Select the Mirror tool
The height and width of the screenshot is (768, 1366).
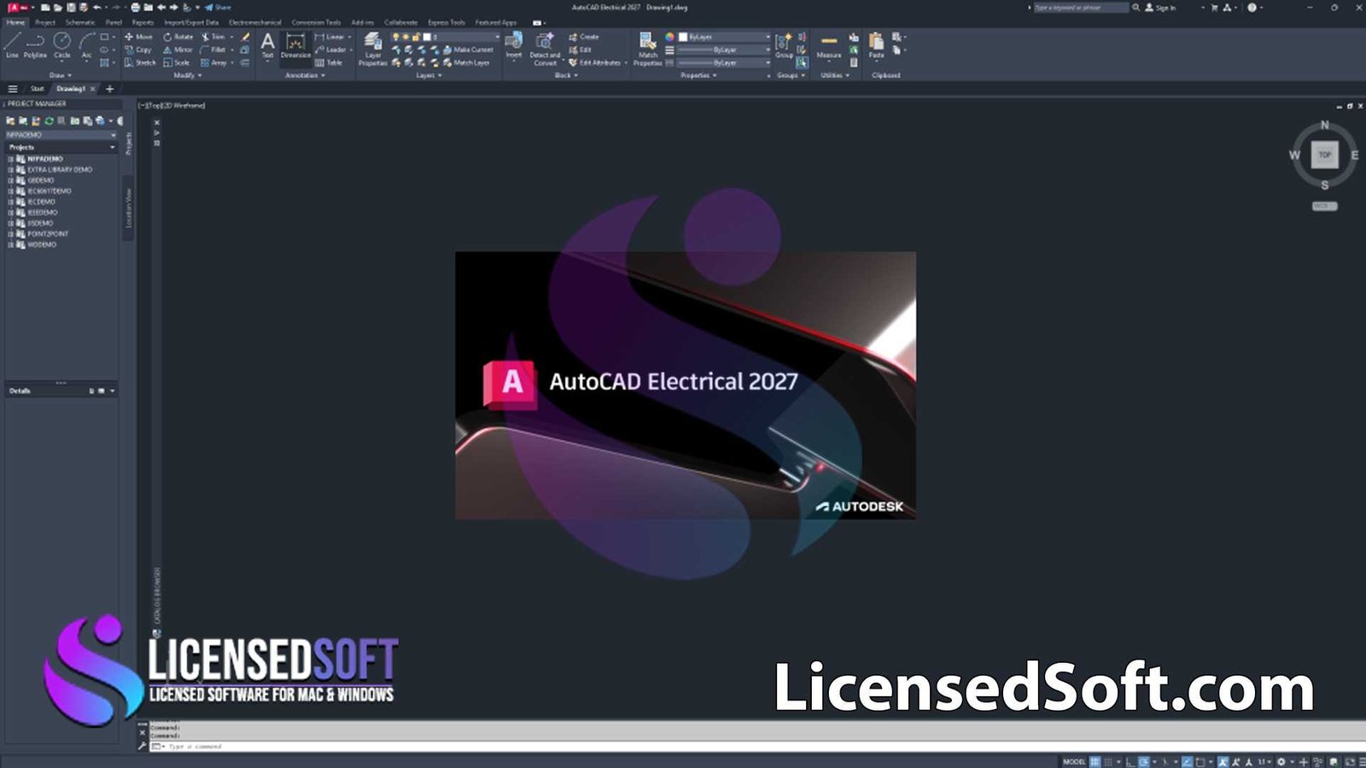pyautogui.click(x=179, y=49)
